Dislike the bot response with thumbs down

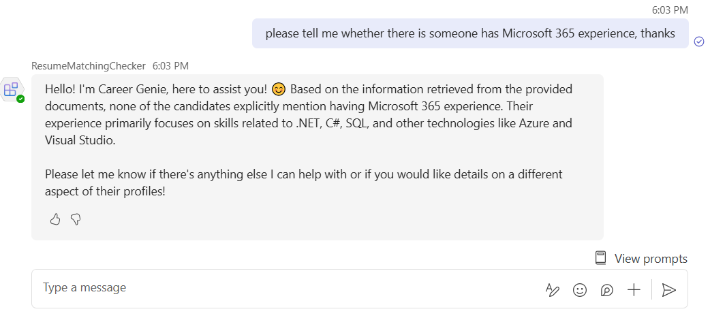click(76, 219)
